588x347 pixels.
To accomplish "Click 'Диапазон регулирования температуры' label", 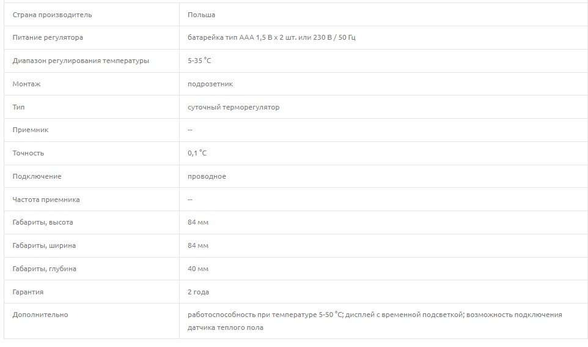I will click(x=81, y=61).
